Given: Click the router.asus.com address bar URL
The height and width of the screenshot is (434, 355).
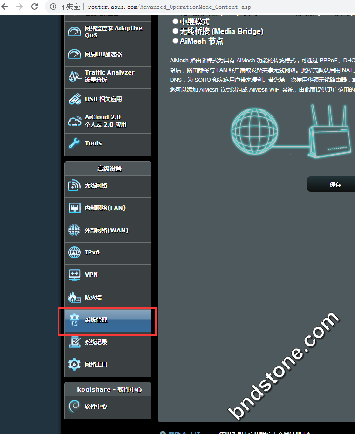Looking at the screenshot, I should (169, 7).
